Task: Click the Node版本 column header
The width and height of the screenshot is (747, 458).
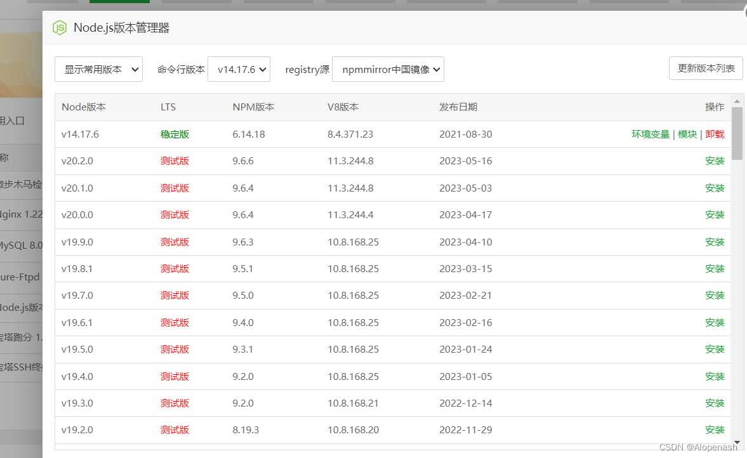Action: [x=83, y=107]
